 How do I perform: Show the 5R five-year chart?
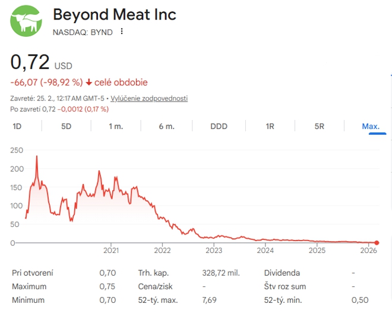(320, 126)
